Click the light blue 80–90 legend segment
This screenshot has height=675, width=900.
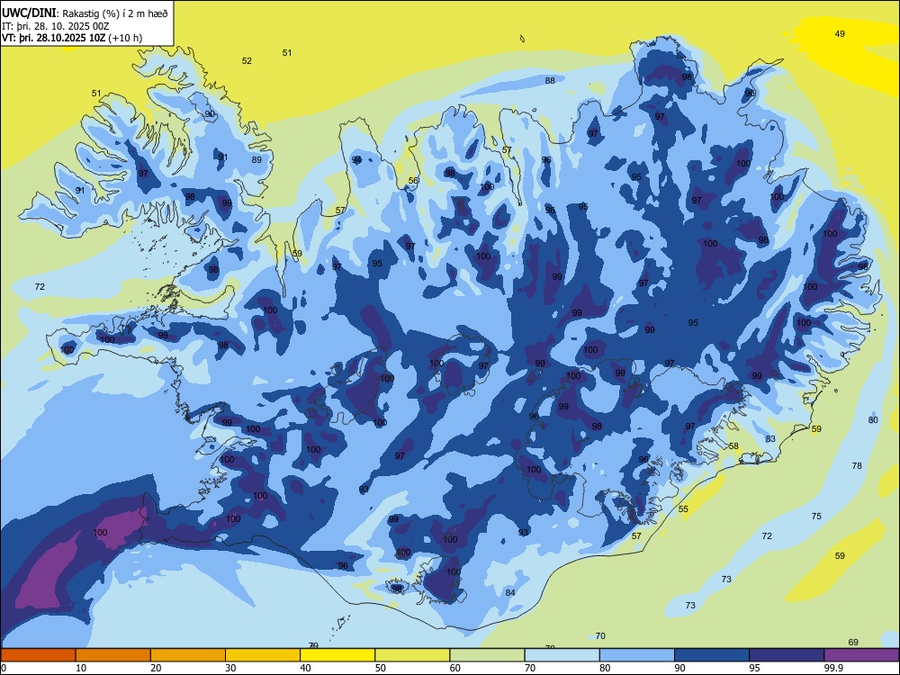coord(636,655)
